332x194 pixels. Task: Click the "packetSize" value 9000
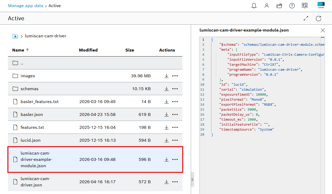coord(252,110)
